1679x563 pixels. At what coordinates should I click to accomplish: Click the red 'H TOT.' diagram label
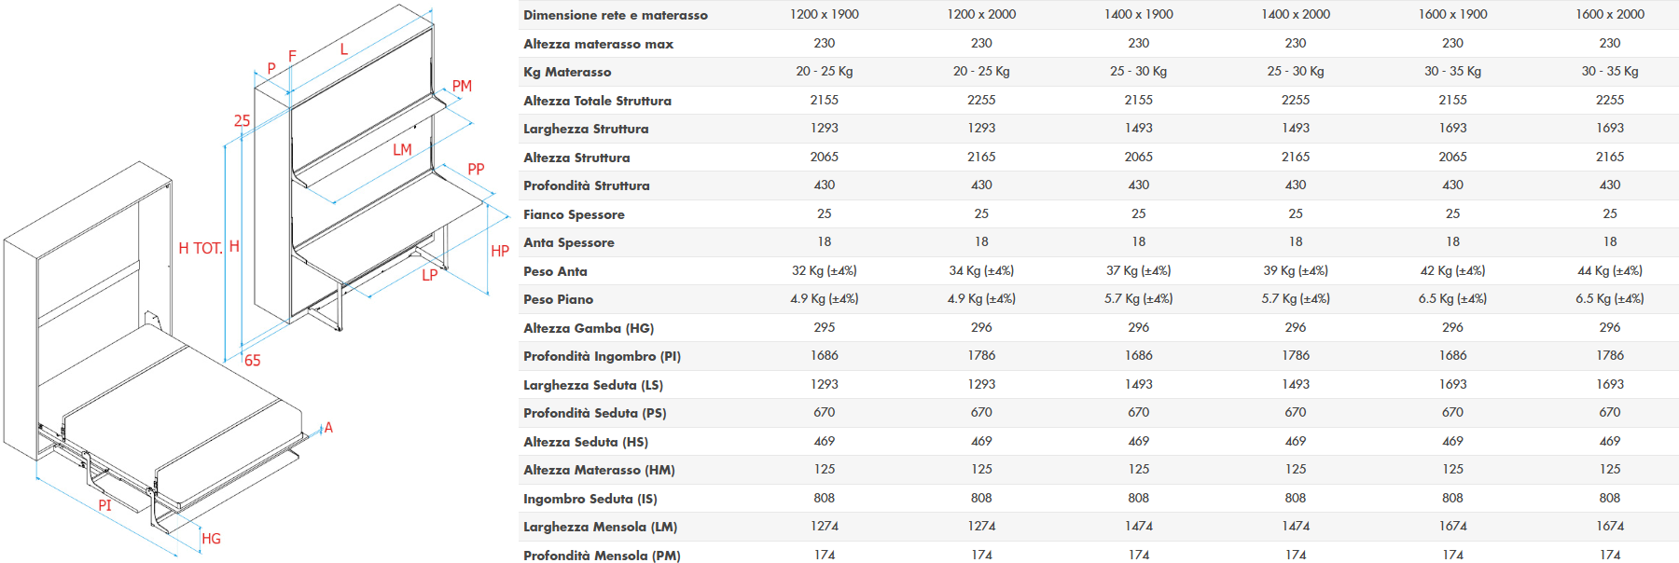coord(200,248)
